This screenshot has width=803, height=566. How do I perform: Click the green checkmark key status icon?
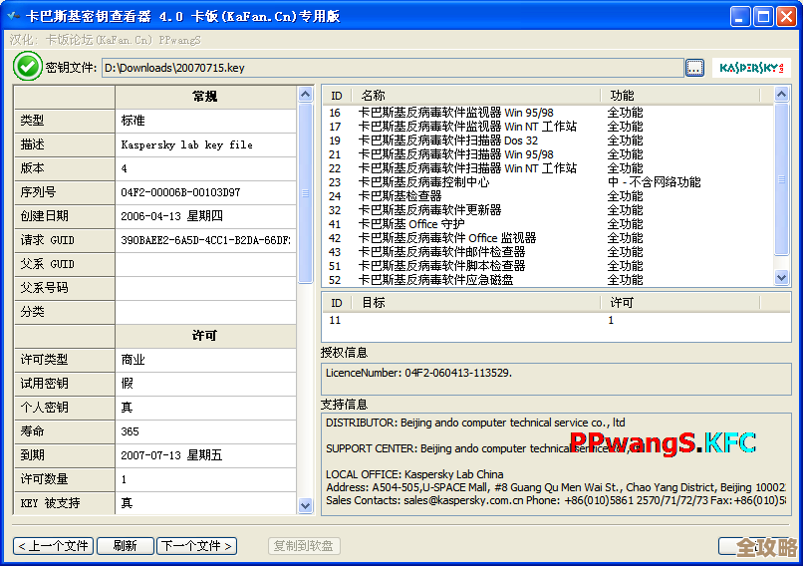click(27, 67)
